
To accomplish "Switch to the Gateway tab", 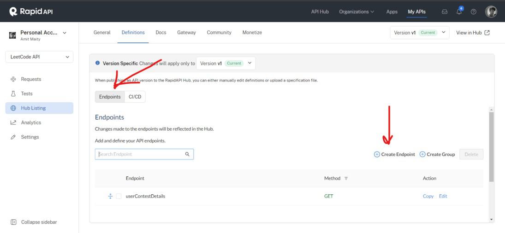I will (x=186, y=32).
